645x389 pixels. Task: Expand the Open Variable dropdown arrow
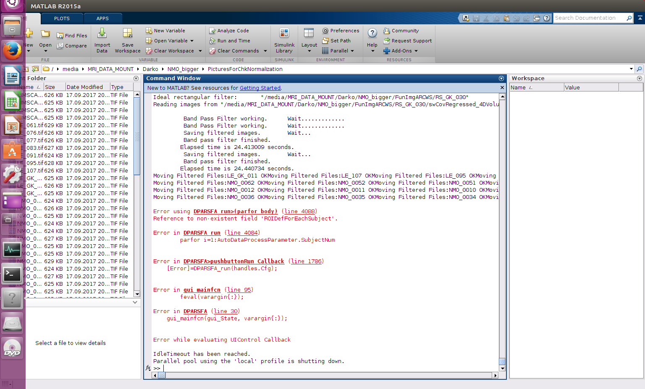192,41
